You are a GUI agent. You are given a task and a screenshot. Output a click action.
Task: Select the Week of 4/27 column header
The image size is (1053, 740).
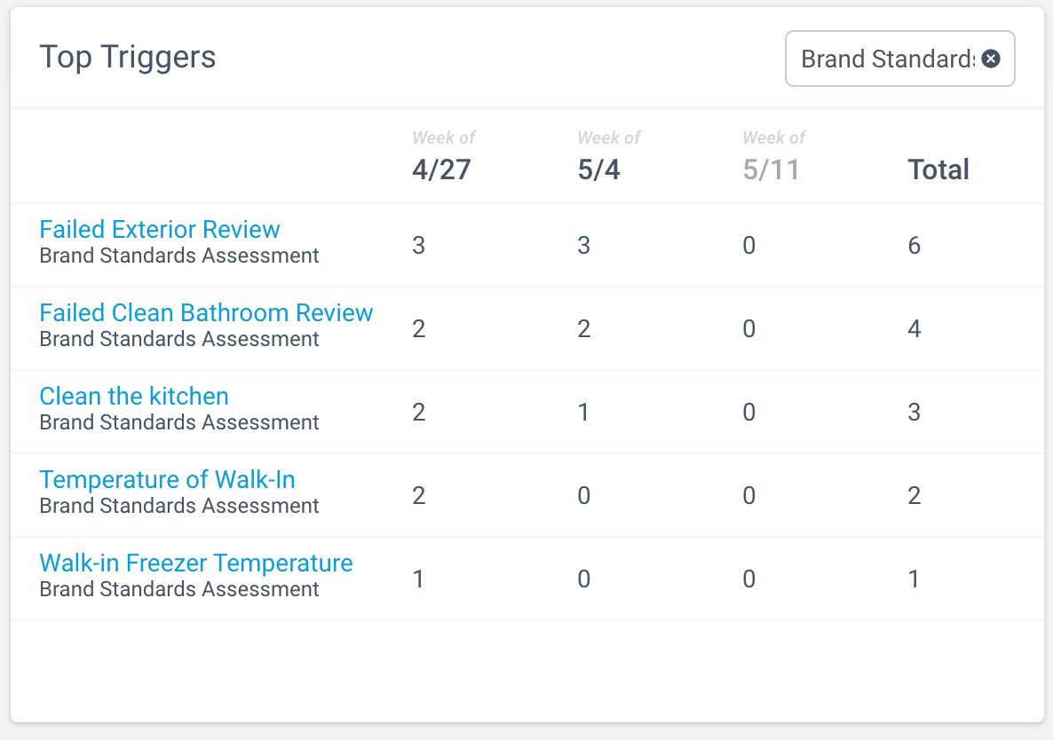pos(441,155)
